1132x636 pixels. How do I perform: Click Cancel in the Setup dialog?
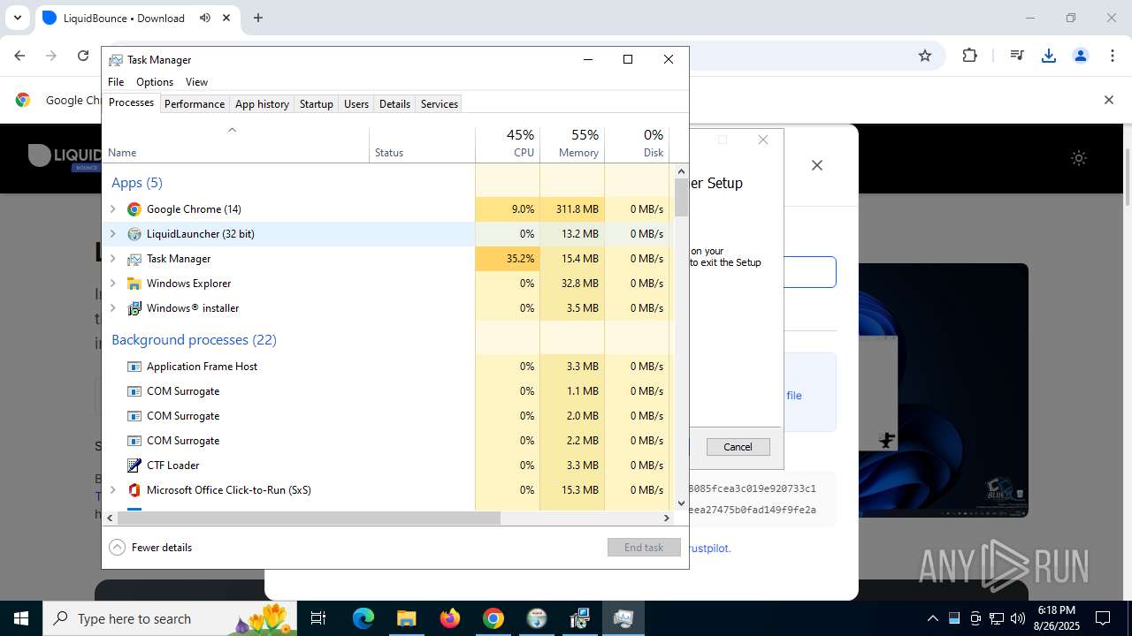738,447
